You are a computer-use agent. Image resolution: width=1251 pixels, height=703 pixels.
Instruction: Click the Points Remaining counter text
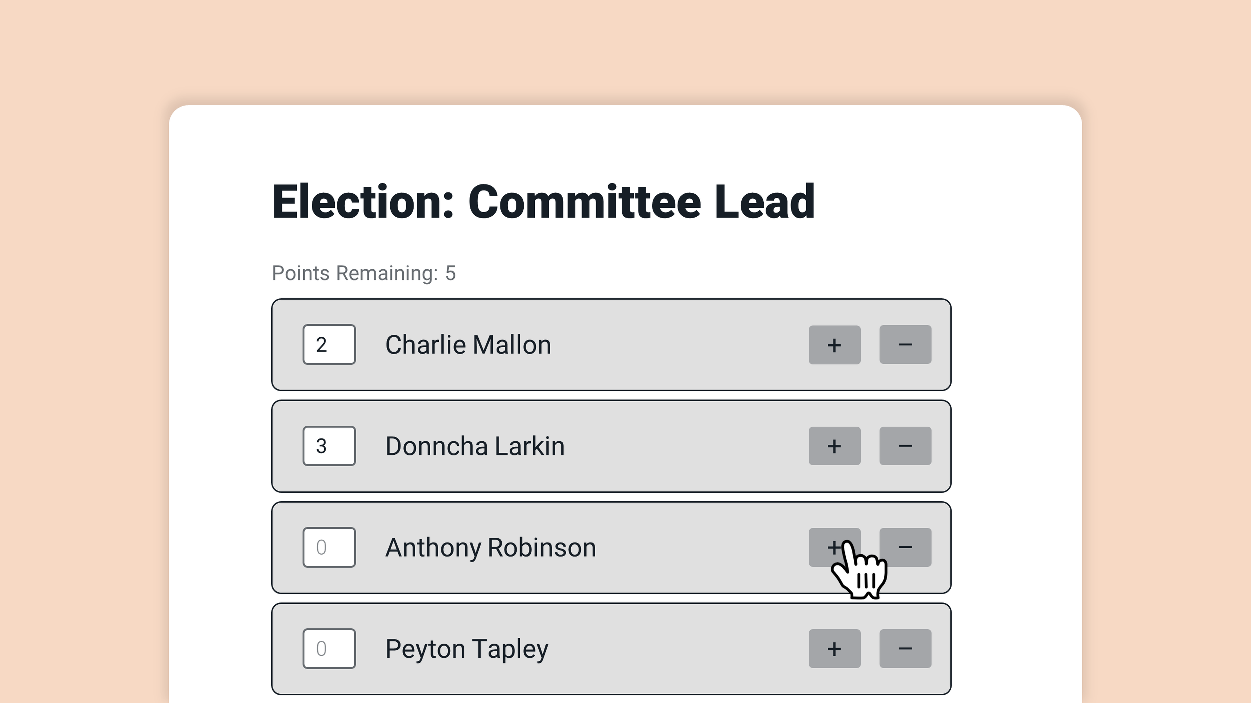364,273
